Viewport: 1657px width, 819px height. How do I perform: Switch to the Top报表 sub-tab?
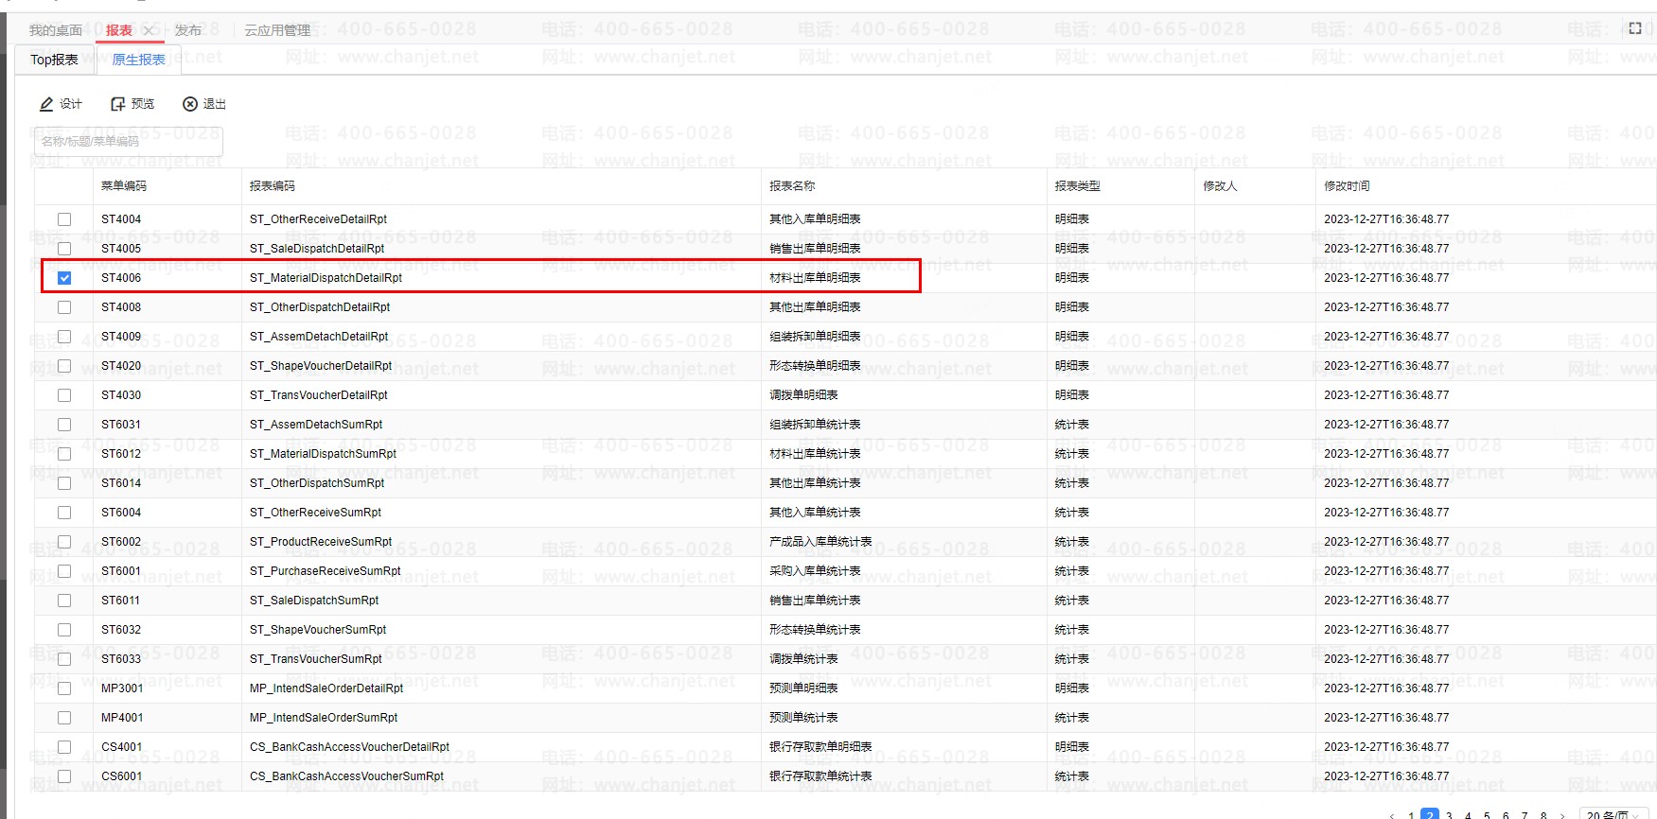tap(54, 60)
